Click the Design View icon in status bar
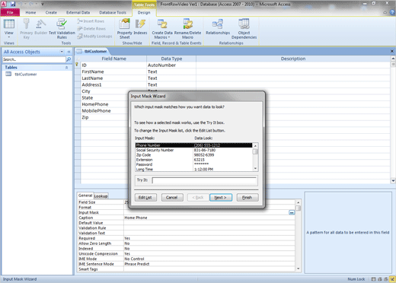The width and height of the screenshot is (396, 283). [392, 279]
